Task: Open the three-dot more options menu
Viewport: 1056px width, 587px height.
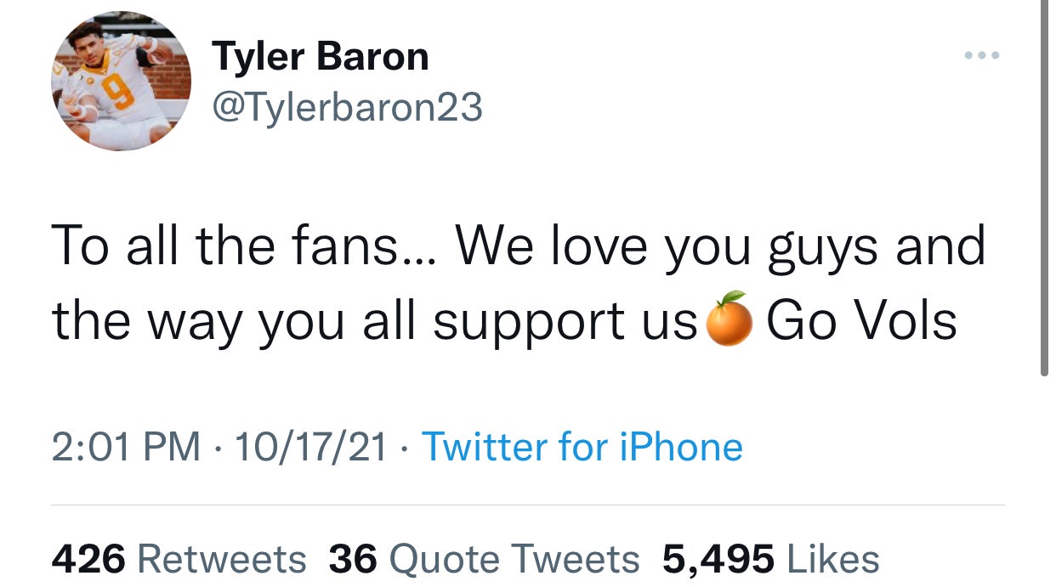Action: click(983, 56)
